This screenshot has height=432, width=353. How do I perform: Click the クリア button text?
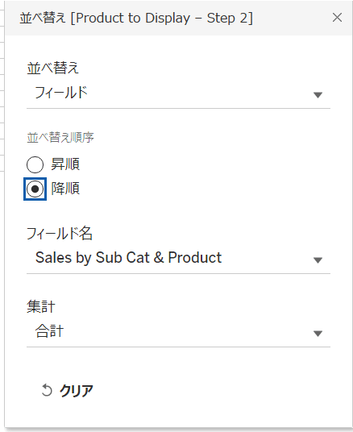point(77,391)
